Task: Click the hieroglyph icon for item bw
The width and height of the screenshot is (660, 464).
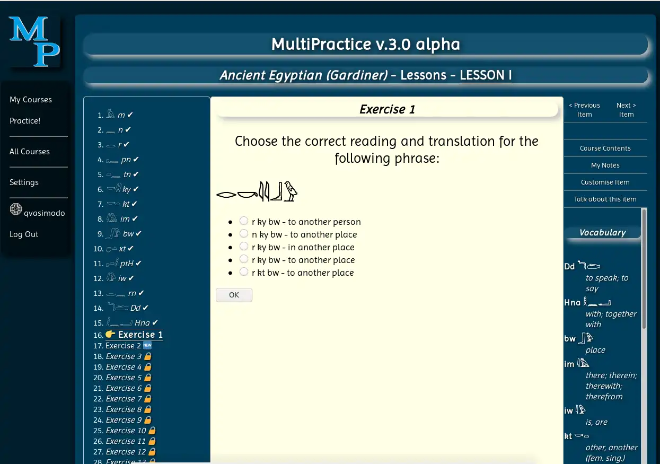Action: (x=113, y=233)
